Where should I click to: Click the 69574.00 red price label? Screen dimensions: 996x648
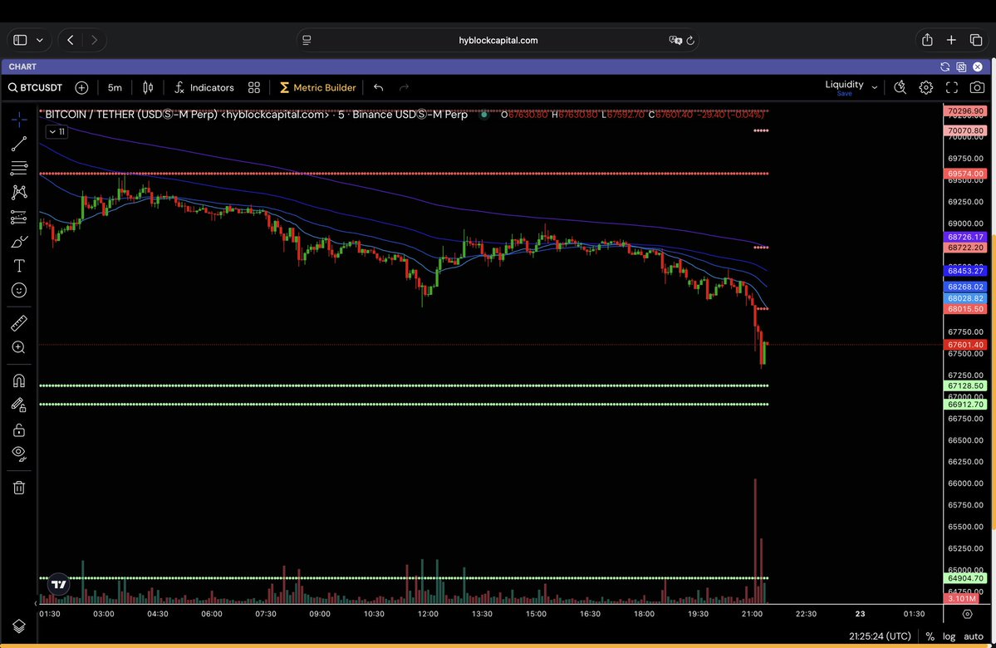[x=965, y=174]
